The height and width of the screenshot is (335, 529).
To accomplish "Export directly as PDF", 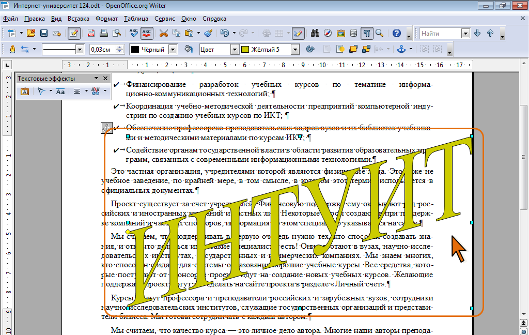I will click(x=91, y=33).
